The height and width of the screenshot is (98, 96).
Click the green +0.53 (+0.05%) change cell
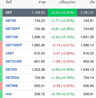(x=63, y=13)
